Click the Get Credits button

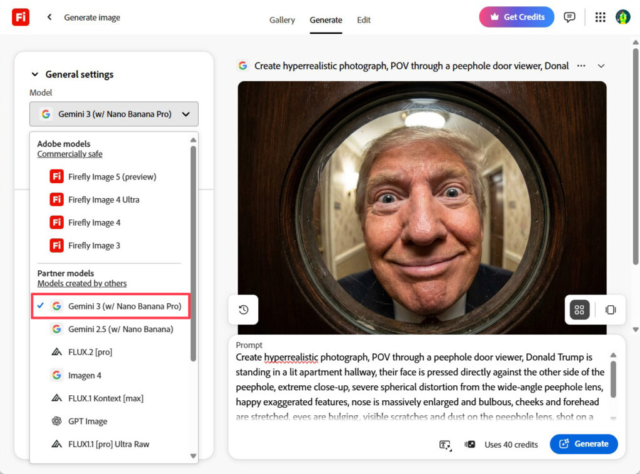click(516, 17)
